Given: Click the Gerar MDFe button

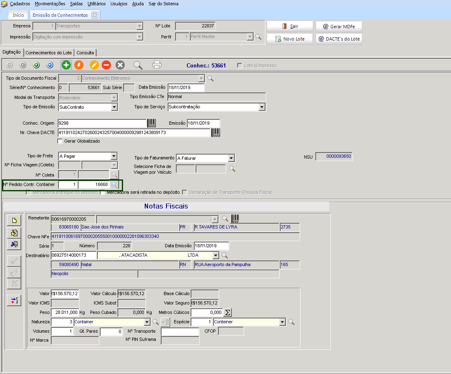Looking at the screenshot, I should click(339, 27).
